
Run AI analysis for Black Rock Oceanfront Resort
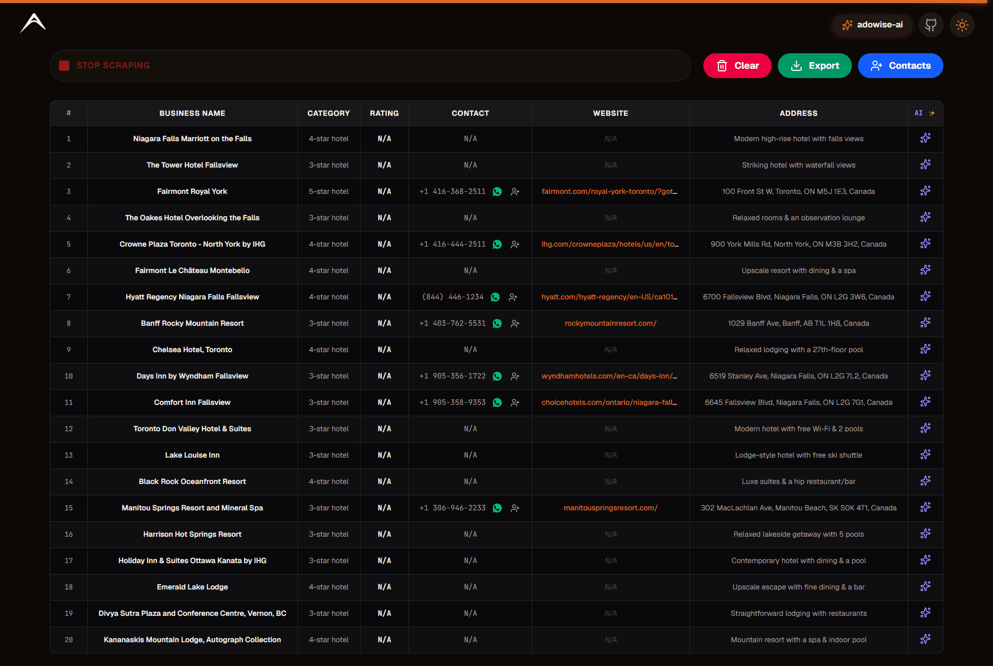[x=925, y=481]
